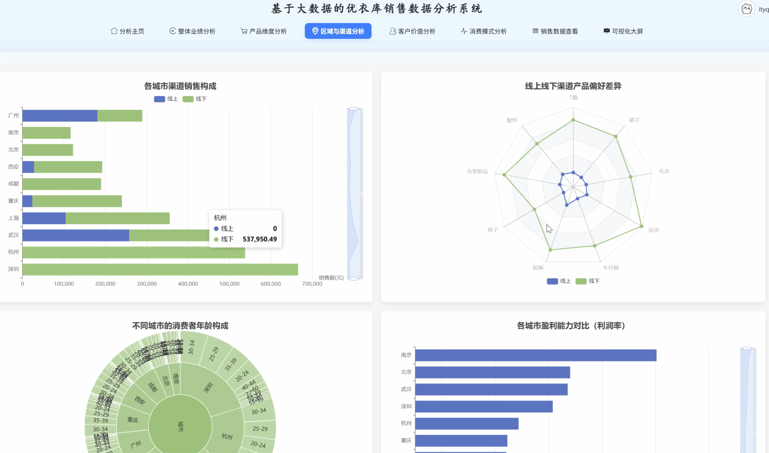
Task: Select 客户价值分析 tab
Action: tap(413, 31)
